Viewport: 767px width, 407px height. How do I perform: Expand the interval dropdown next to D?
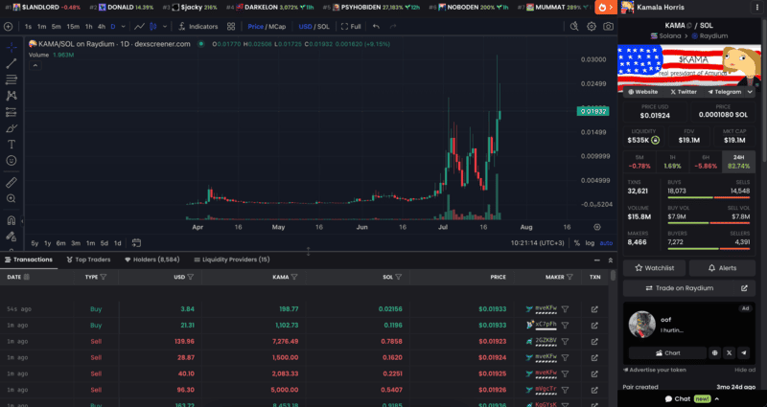coord(124,27)
